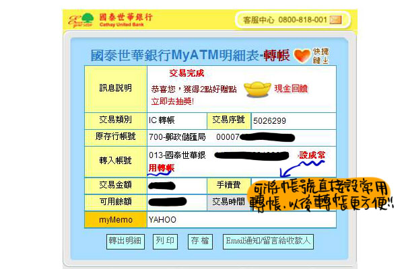
Task: Follow the 現金回饋 cash reward link
Action: coord(291,89)
